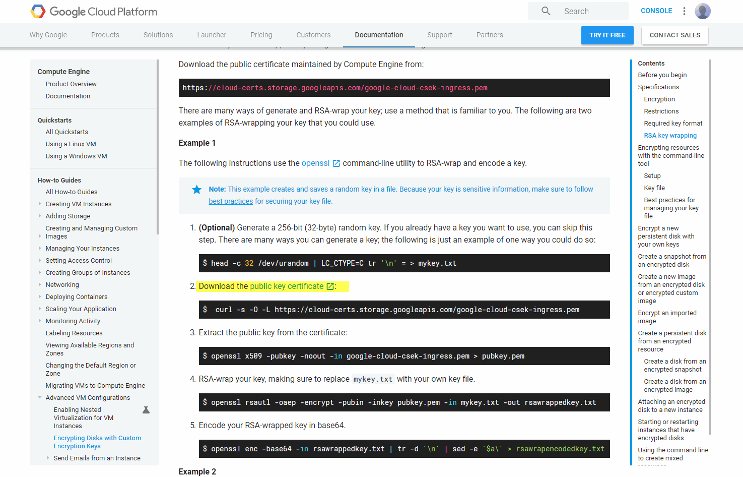Switch to the Documentation tab
This screenshot has width=743, height=477.
click(x=379, y=35)
